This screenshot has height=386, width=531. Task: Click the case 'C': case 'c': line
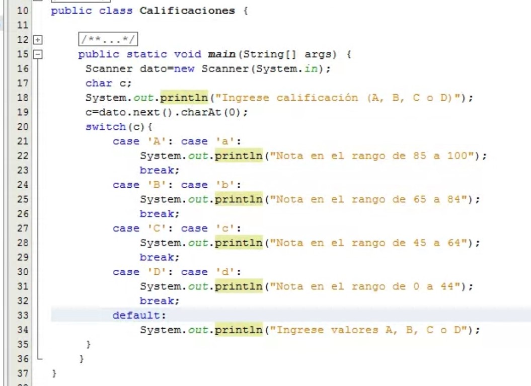(x=177, y=228)
